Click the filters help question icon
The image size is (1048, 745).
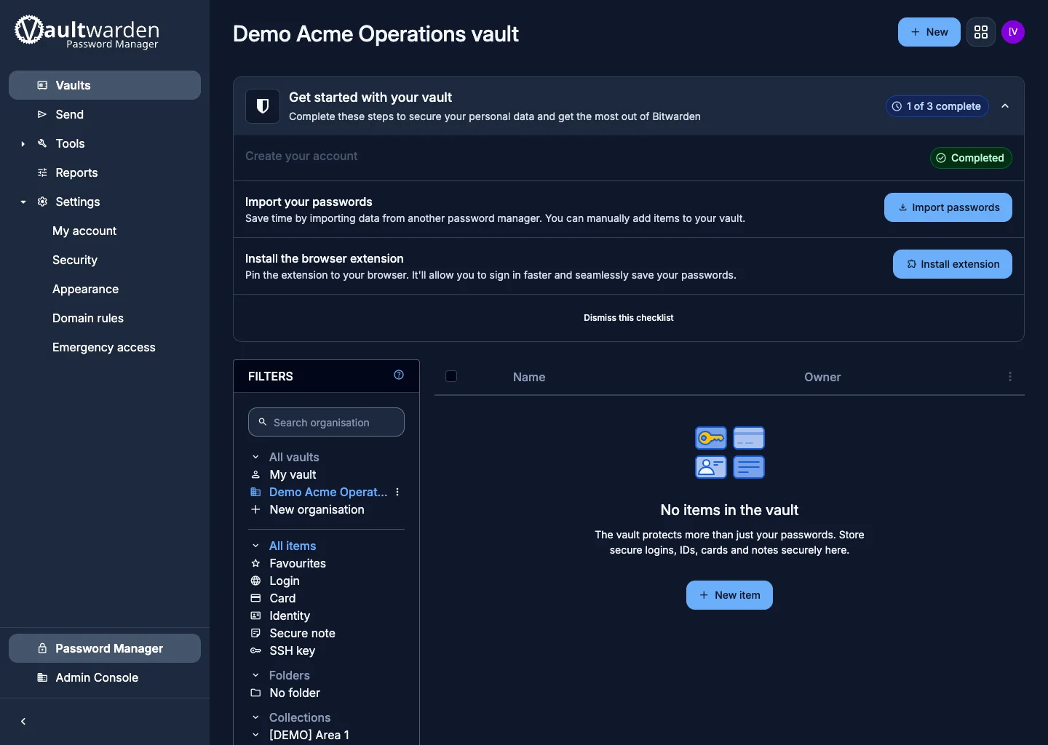pyautogui.click(x=399, y=375)
